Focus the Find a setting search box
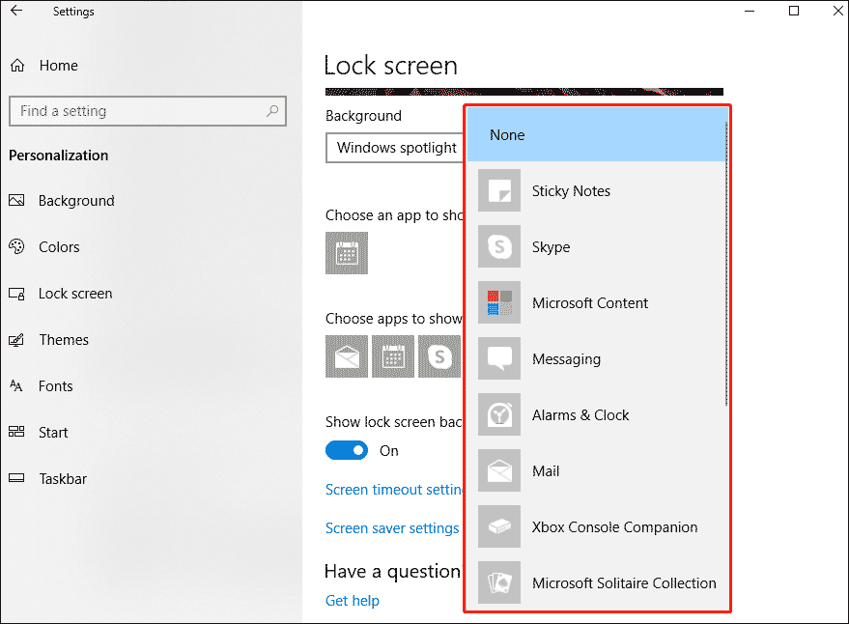Image resolution: width=849 pixels, height=624 pixels. pyautogui.click(x=147, y=111)
